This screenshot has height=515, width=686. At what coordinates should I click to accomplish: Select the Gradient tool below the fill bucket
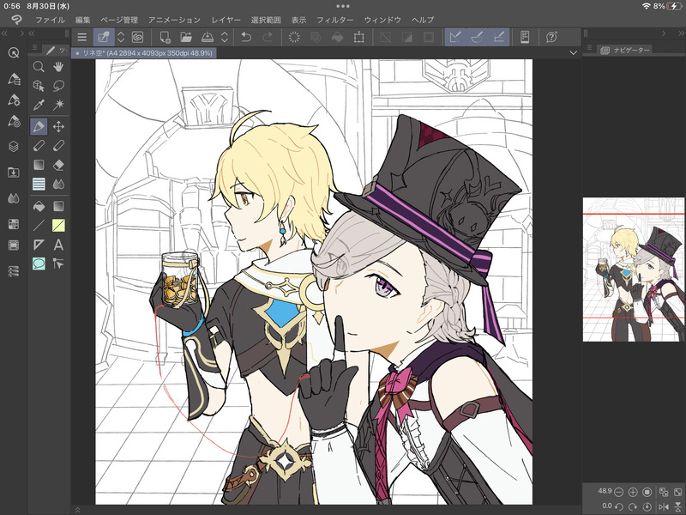click(x=58, y=206)
